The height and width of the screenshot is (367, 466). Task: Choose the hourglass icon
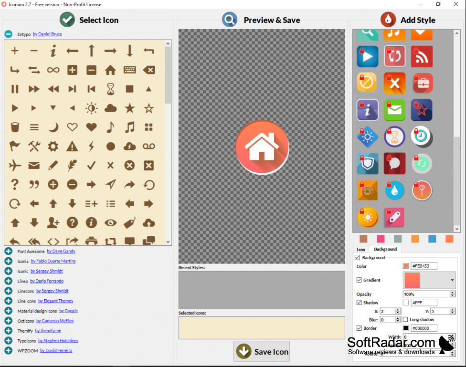pos(111,89)
